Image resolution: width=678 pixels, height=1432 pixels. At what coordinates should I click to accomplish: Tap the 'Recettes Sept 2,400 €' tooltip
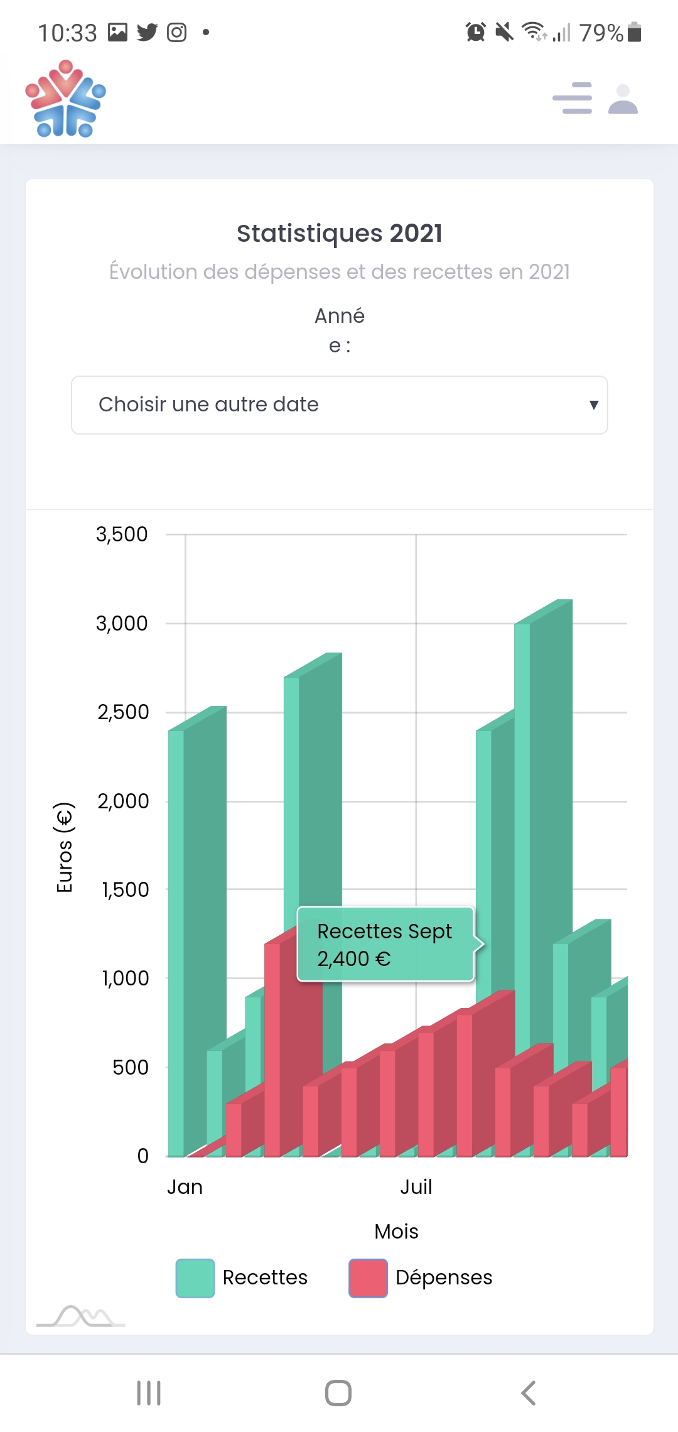(x=385, y=944)
